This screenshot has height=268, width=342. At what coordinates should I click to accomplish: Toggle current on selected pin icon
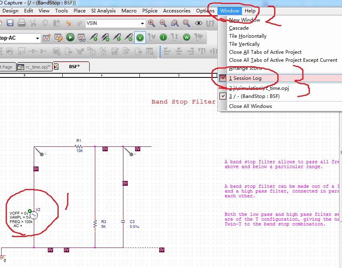pyautogui.click(x=174, y=37)
